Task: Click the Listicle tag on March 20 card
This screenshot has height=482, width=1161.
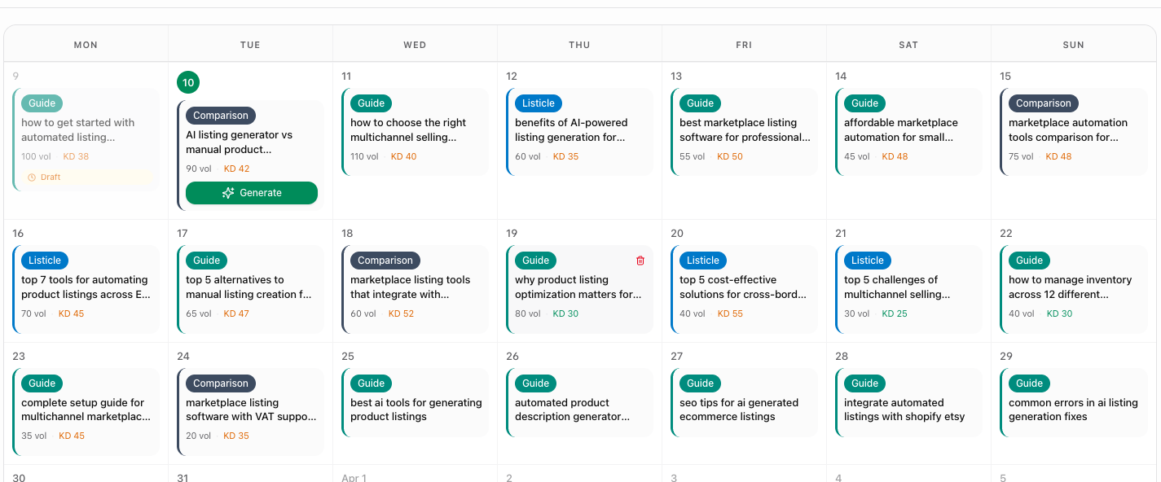Action: 702,261
